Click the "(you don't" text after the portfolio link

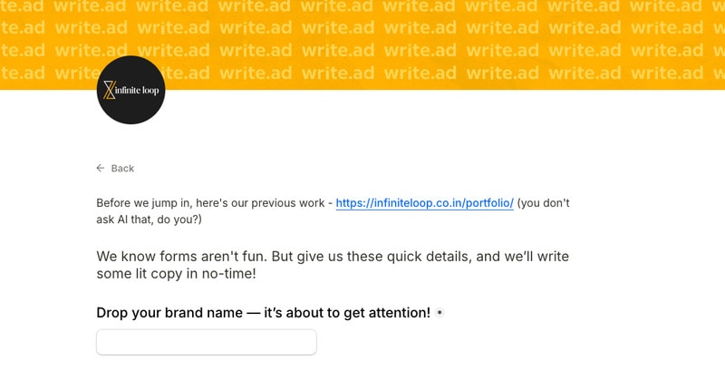(x=543, y=203)
